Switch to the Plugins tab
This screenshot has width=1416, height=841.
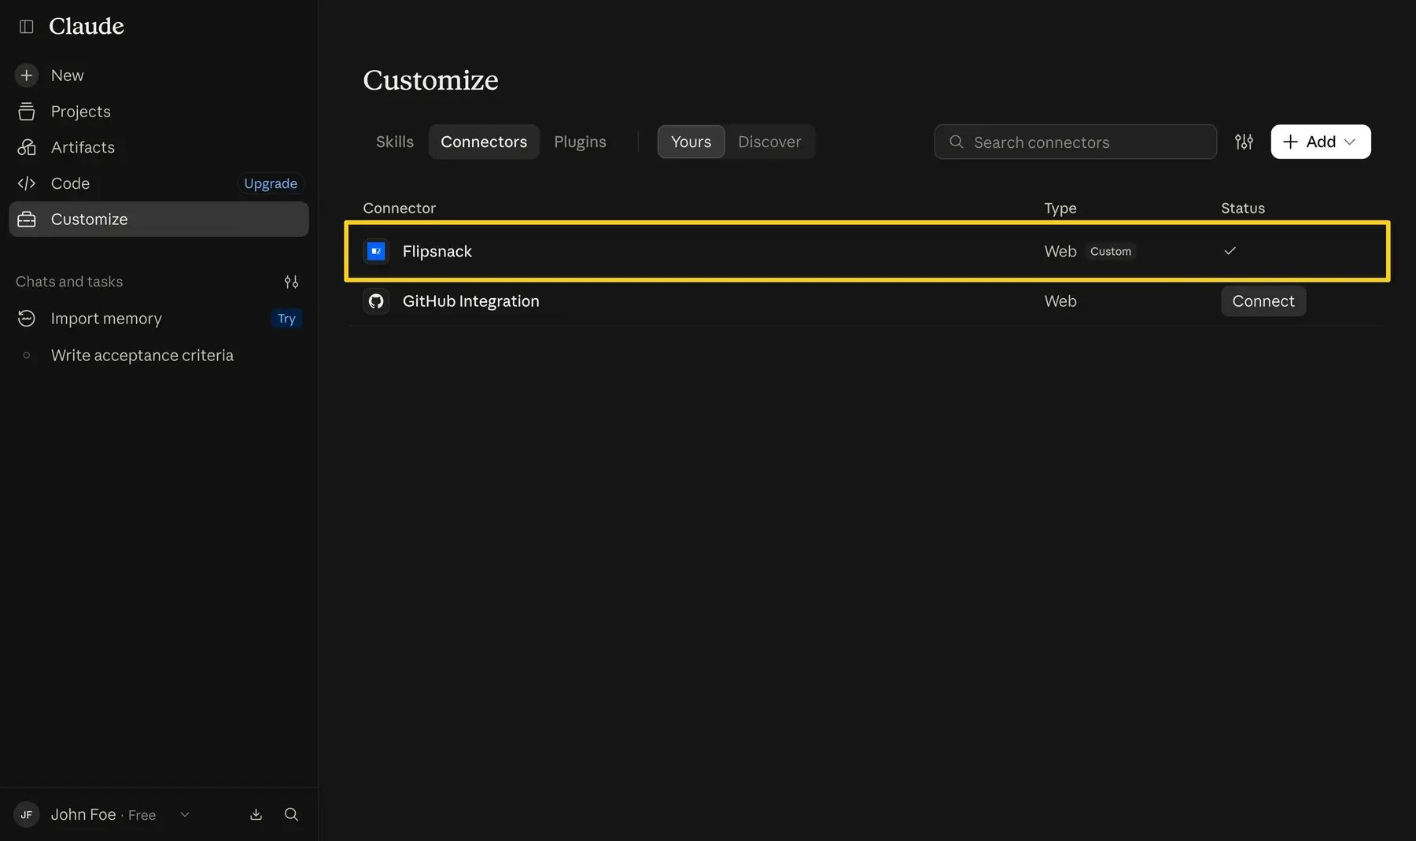[580, 142]
